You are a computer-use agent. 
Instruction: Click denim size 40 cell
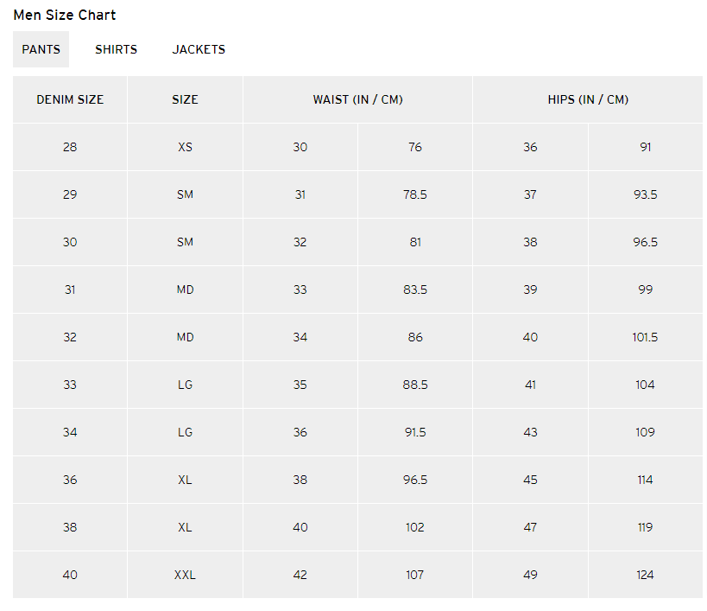70,575
